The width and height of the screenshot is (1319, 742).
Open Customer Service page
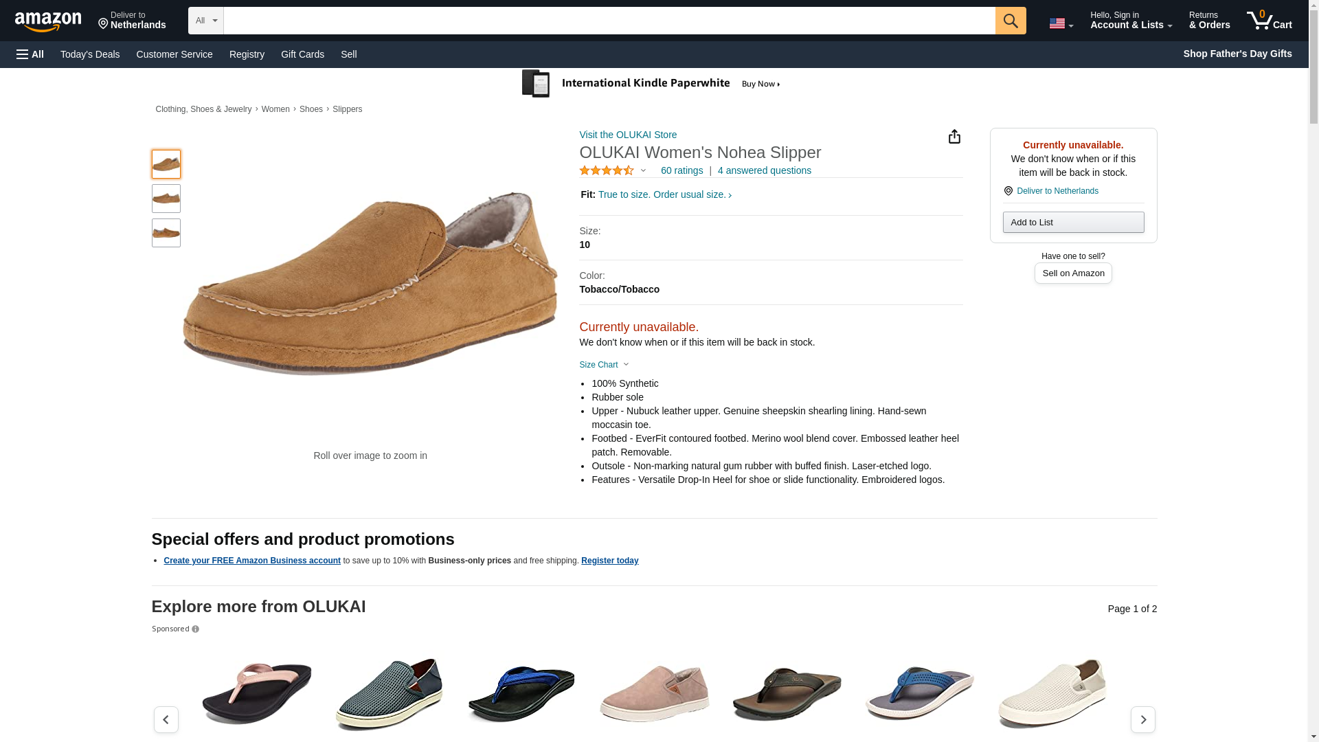[x=174, y=54]
